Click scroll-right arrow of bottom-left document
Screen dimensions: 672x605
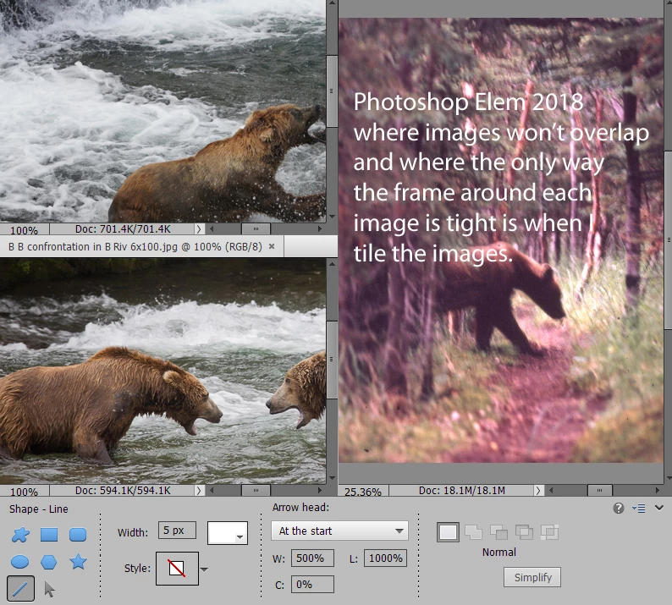click(x=320, y=491)
